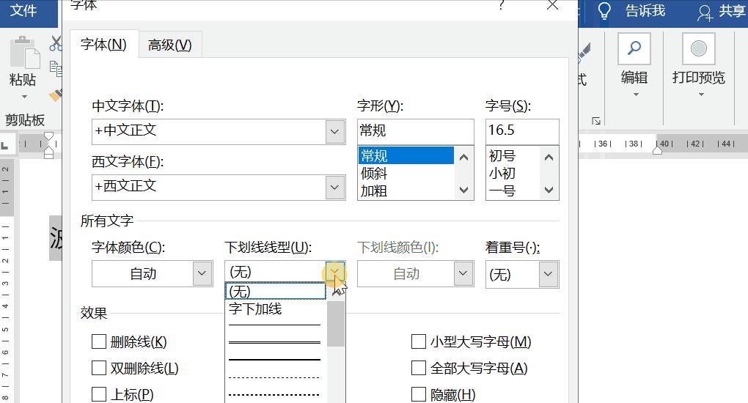Image resolution: width=748 pixels, height=403 pixels.
Task: Open the File menu
Action: pos(24,10)
